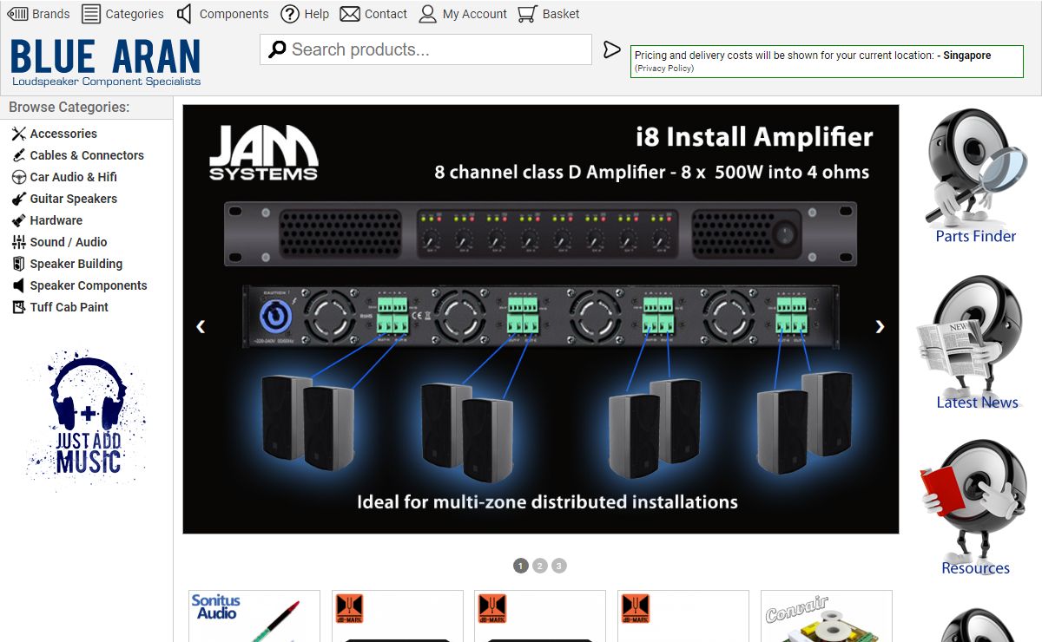Browse Cables & Connectors category
This screenshot has width=1042, height=642.
(77, 155)
